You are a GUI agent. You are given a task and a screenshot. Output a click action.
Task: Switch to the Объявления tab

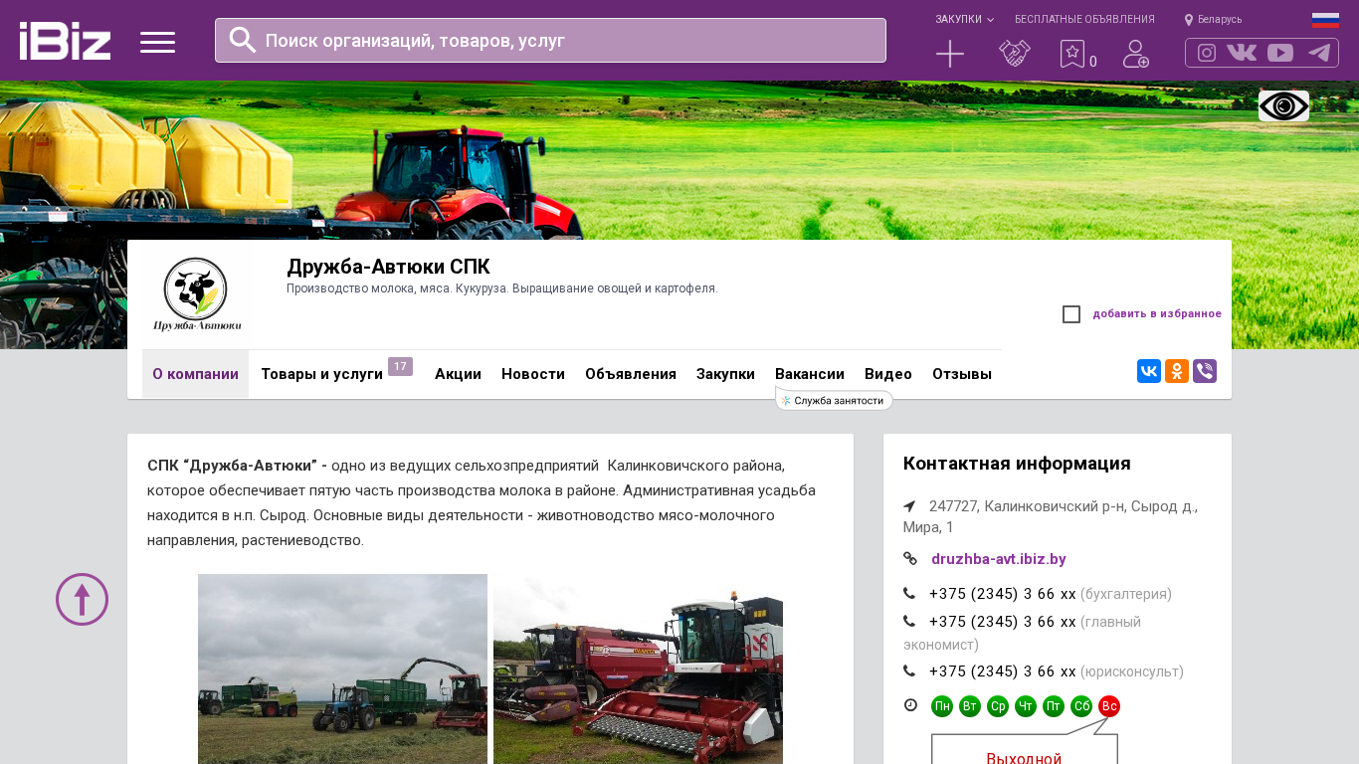tap(631, 374)
